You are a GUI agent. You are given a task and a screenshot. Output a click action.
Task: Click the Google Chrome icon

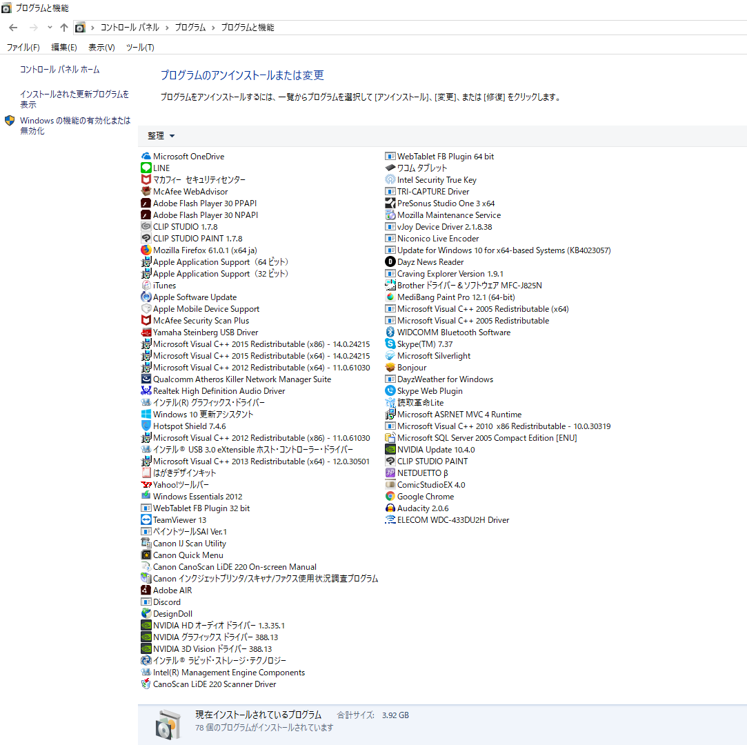(390, 497)
